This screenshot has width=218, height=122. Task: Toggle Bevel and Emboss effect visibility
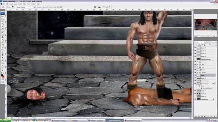click(201, 88)
